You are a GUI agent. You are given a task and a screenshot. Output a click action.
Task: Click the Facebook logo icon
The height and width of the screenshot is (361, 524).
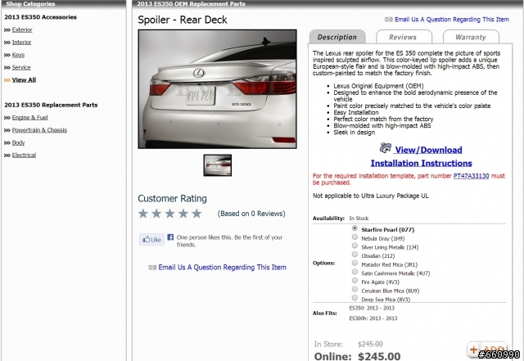point(170,237)
